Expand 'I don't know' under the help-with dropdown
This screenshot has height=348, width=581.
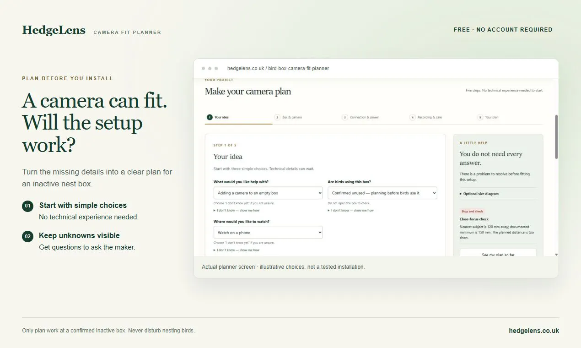(237, 211)
